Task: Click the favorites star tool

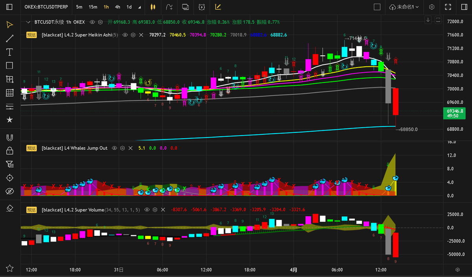Action: point(10,120)
